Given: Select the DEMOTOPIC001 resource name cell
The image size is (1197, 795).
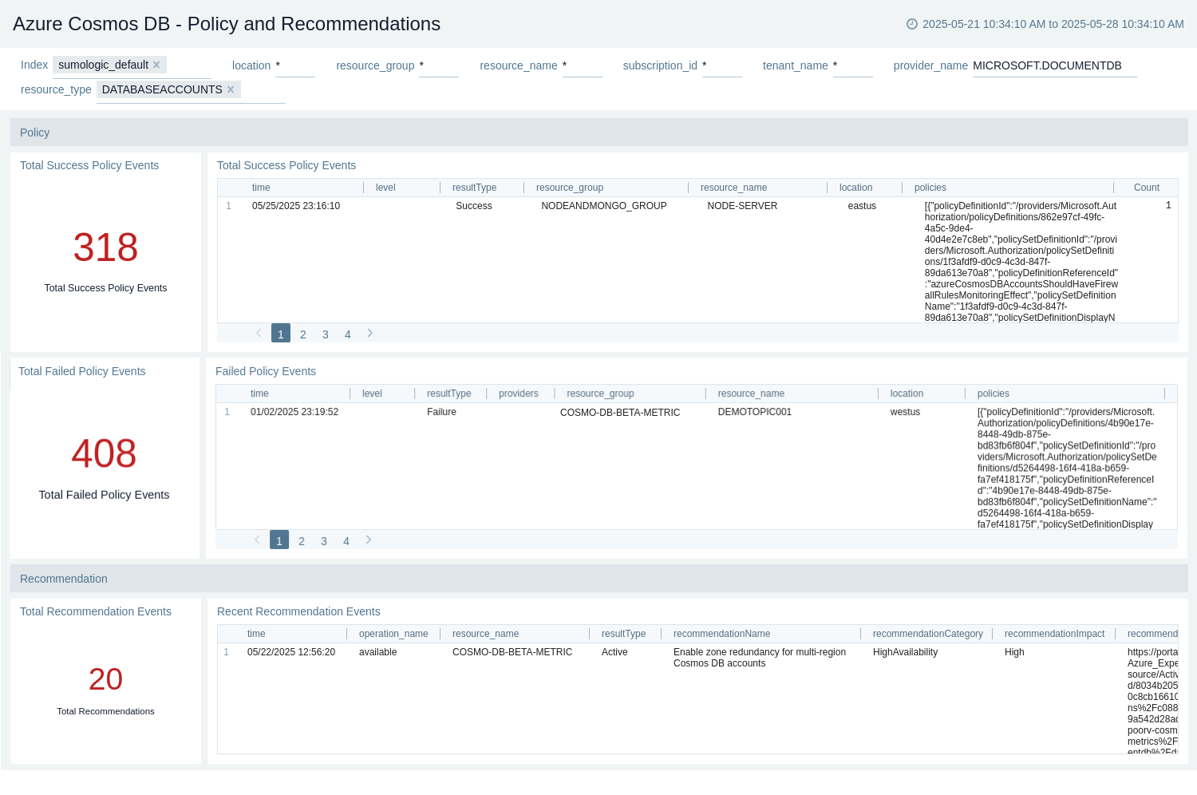Looking at the screenshot, I should (x=755, y=412).
